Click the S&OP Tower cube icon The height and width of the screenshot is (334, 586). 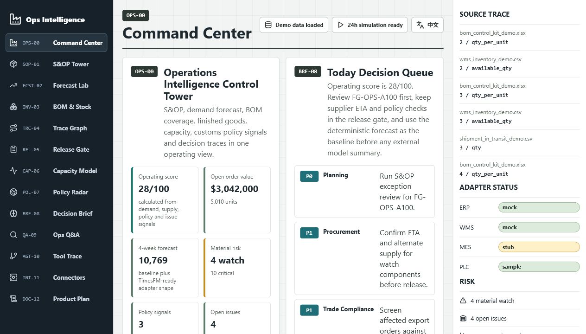13,64
